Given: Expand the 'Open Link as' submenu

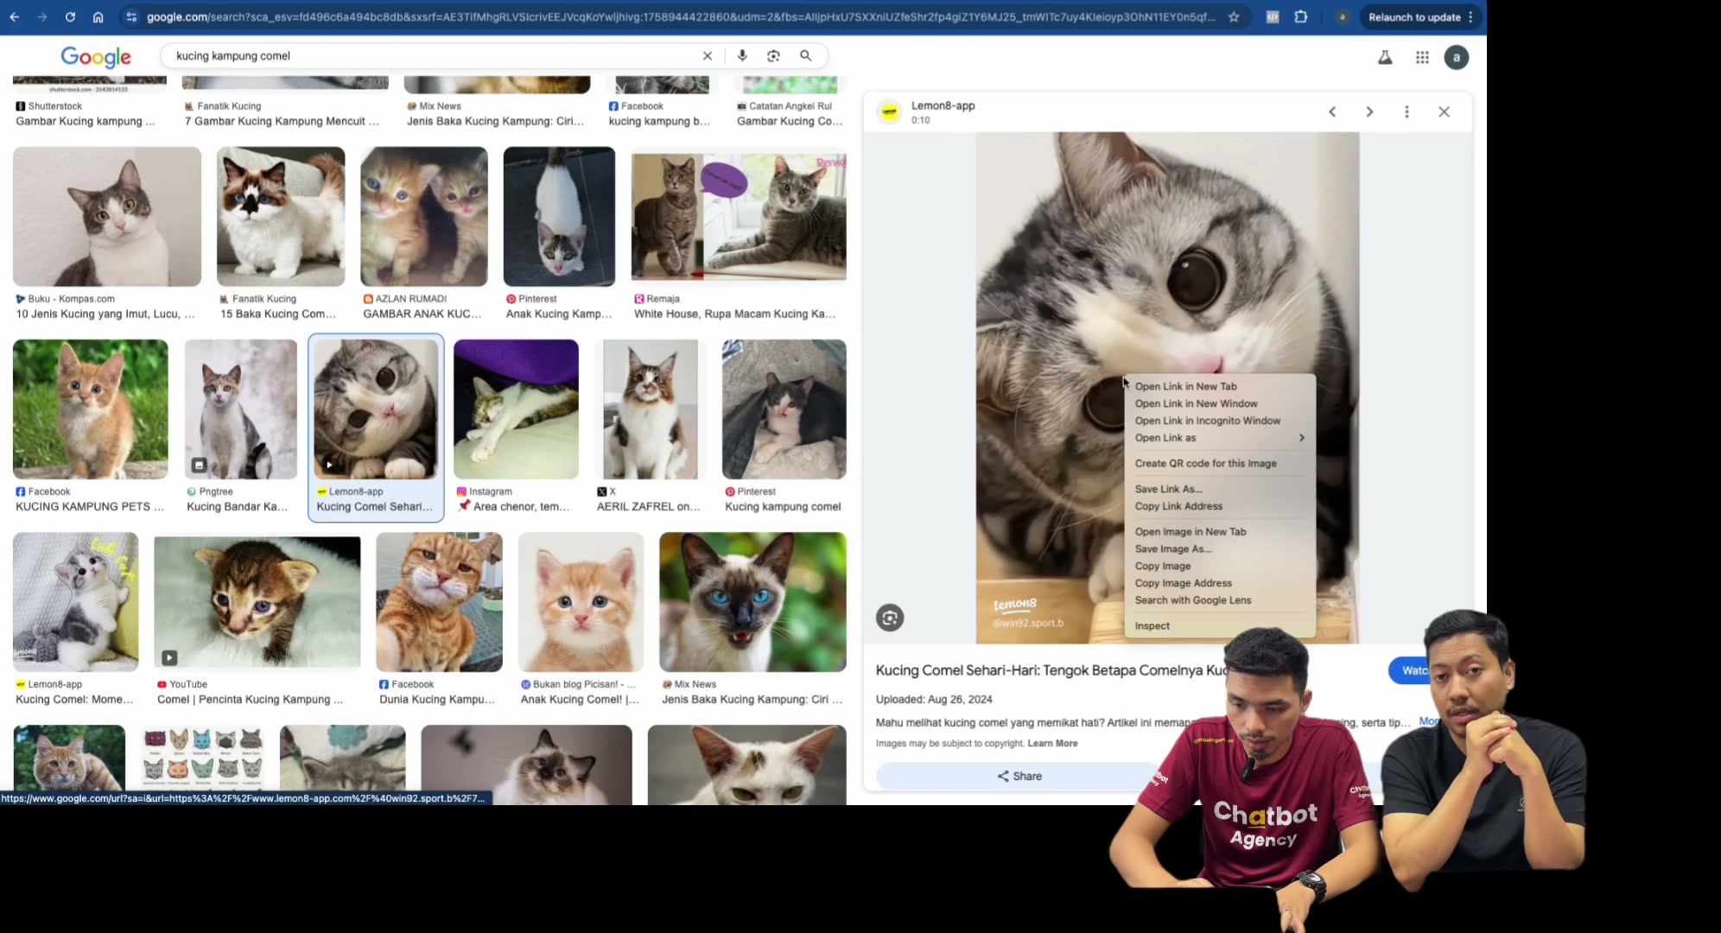Looking at the screenshot, I should (x=1219, y=438).
